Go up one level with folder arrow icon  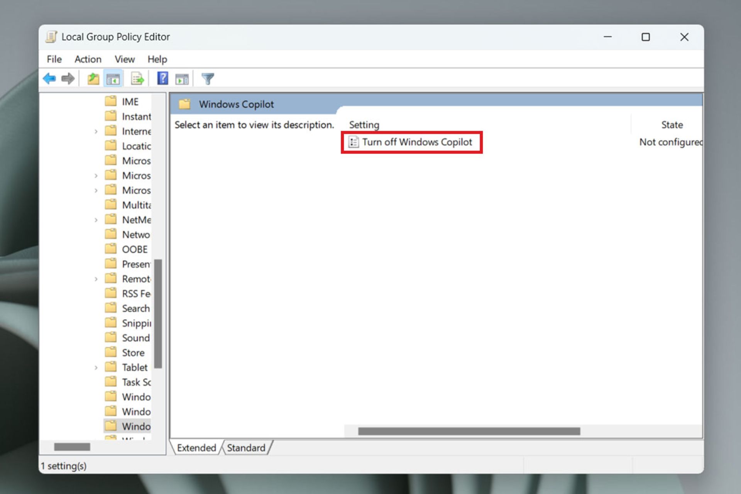coord(93,79)
